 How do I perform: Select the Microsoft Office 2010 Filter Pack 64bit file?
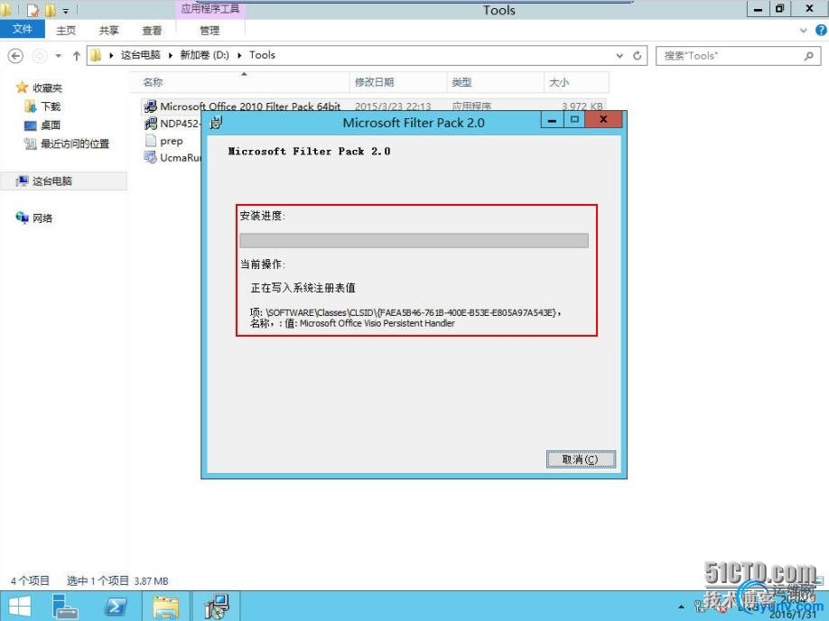pos(250,107)
